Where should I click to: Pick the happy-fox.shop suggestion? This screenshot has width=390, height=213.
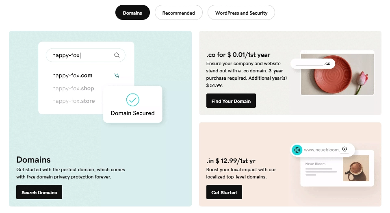[73, 89]
